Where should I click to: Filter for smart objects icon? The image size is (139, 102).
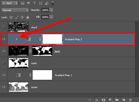coord(47,3)
